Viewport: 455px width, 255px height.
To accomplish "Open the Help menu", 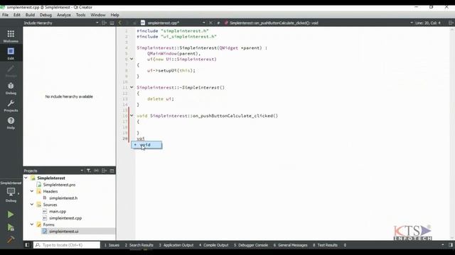I will pyautogui.click(x=114, y=15).
